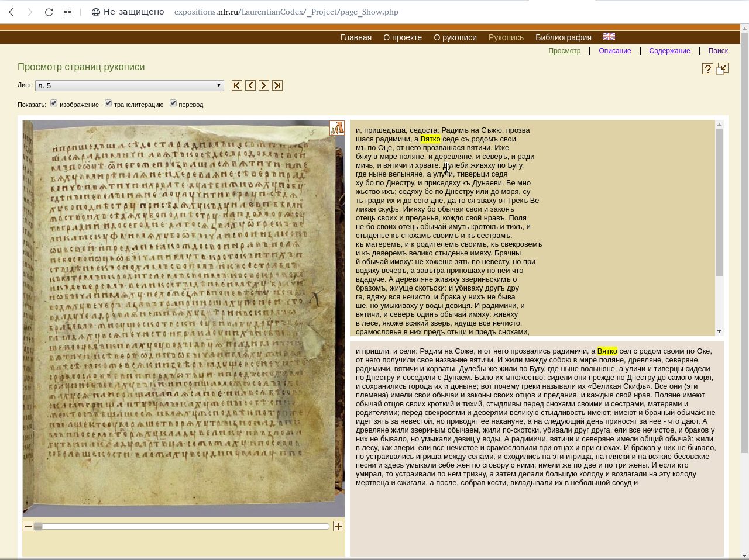Toggle the транслитерацию checkbox
The height and width of the screenshot is (560, 749).
[x=108, y=103]
